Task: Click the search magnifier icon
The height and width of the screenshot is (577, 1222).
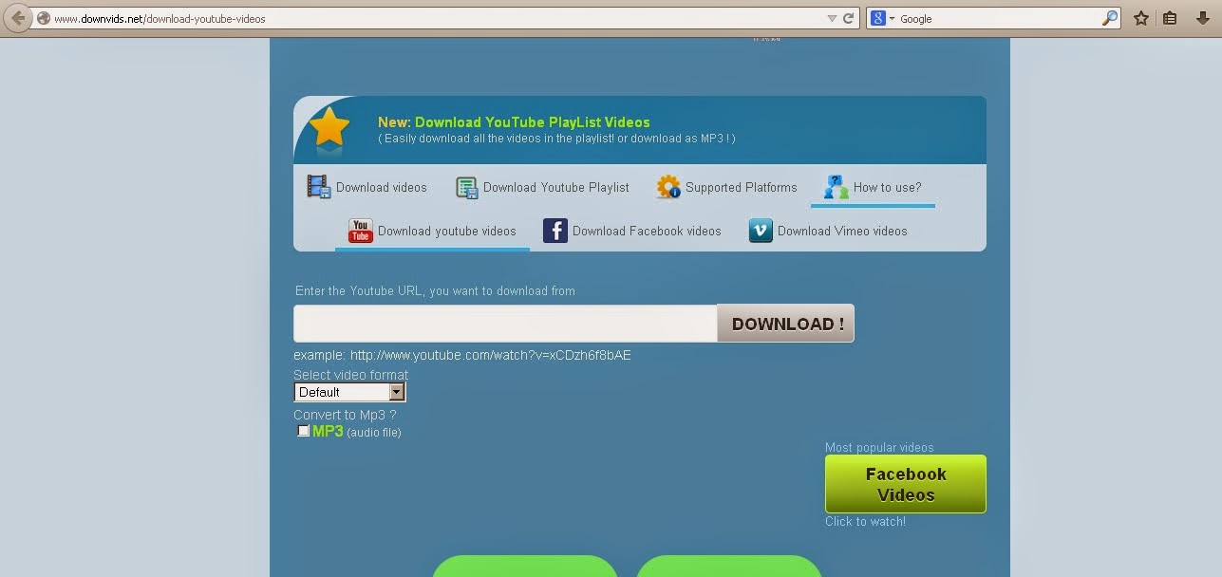Action: (1110, 18)
